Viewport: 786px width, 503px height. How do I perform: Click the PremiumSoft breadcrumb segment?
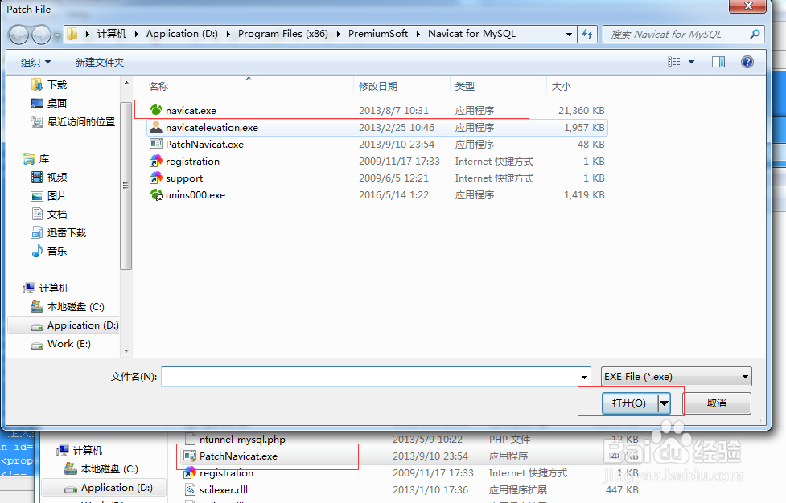(x=378, y=34)
